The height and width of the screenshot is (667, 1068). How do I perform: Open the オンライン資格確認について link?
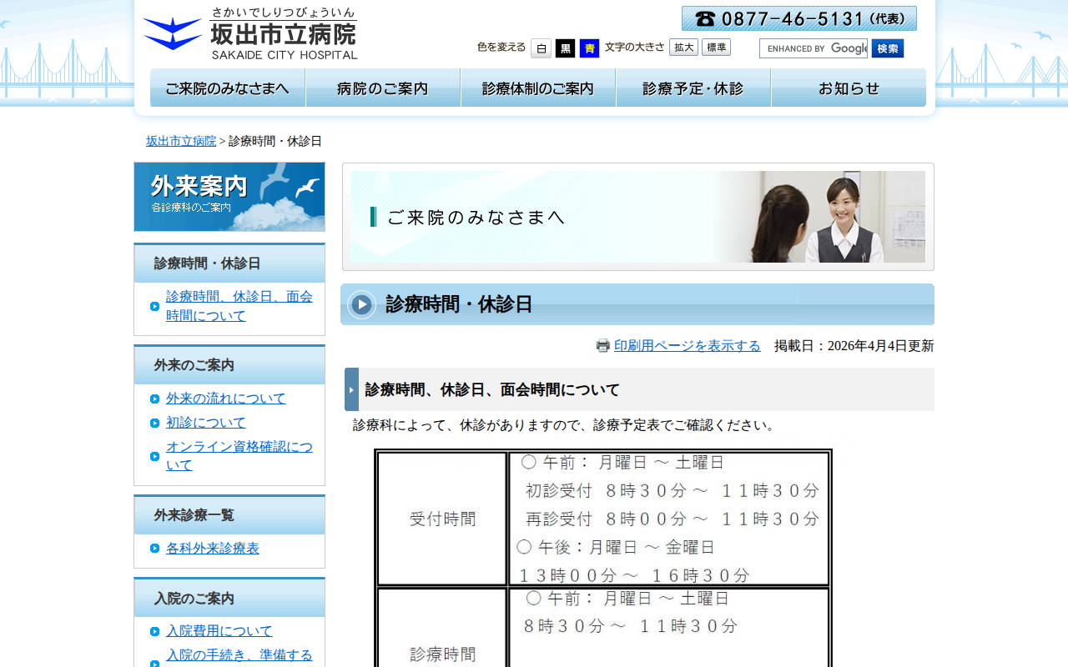[239, 456]
